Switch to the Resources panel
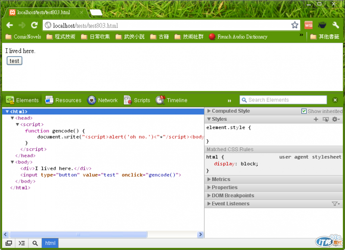The height and width of the screenshot is (250, 345). 63,100
